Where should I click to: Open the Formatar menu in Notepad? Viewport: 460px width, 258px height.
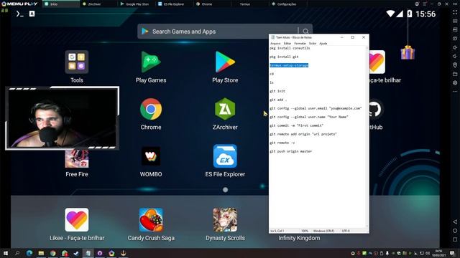click(x=300, y=43)
